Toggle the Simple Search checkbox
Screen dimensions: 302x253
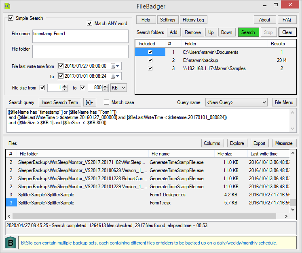(11, 18)
